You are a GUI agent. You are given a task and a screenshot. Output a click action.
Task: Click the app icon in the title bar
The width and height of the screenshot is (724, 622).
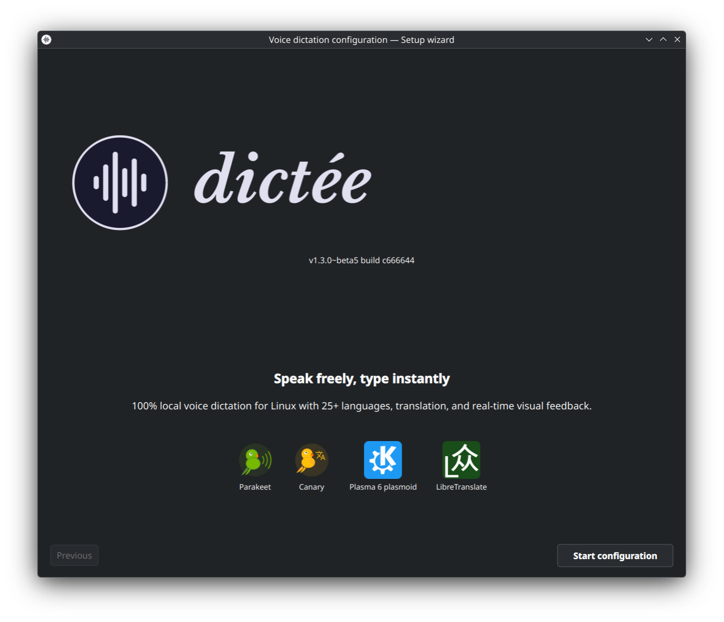47,39
